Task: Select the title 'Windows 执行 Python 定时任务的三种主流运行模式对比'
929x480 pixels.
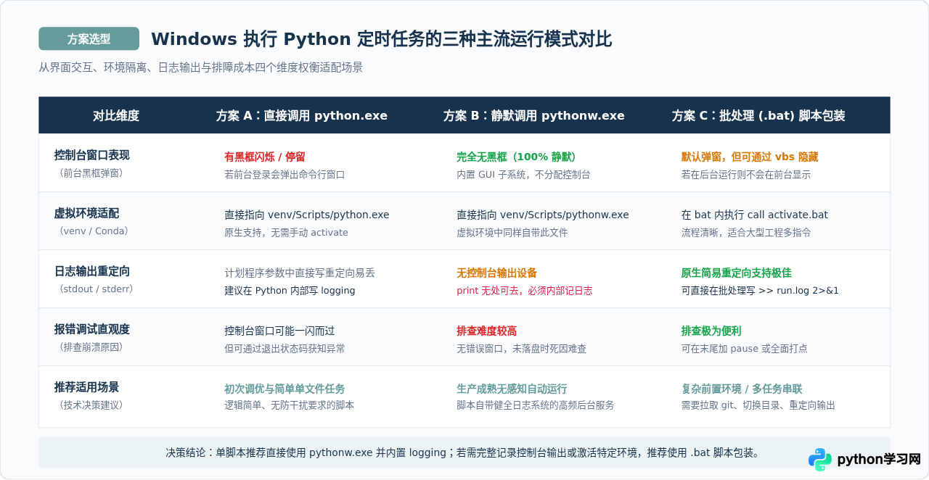Action: (381, 39)
